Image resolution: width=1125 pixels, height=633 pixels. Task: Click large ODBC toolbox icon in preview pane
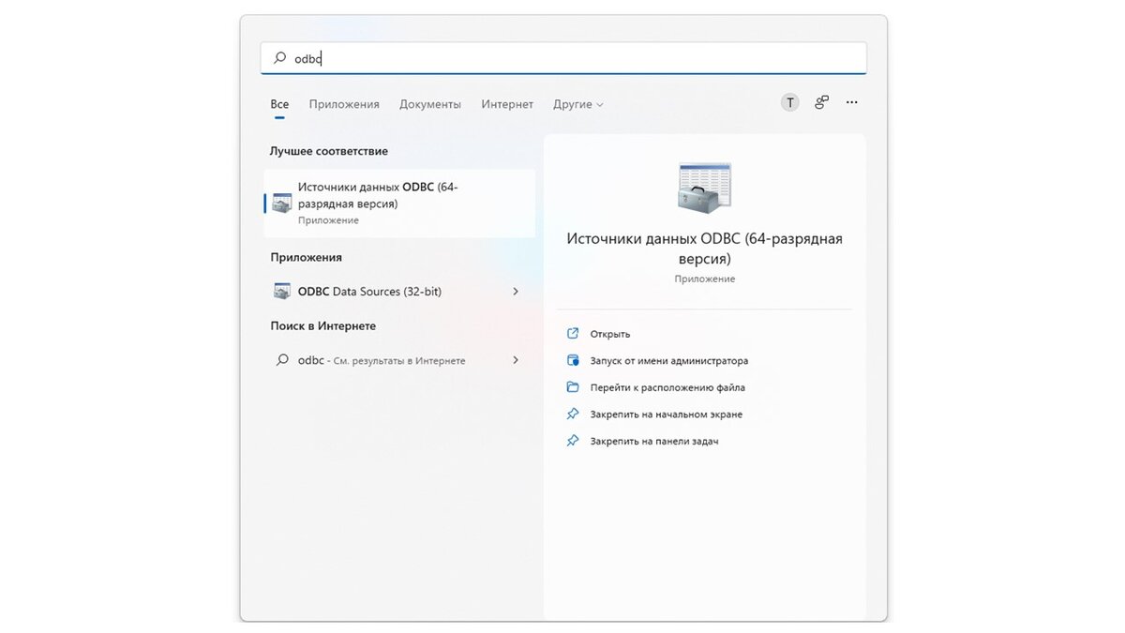point(704,188)
